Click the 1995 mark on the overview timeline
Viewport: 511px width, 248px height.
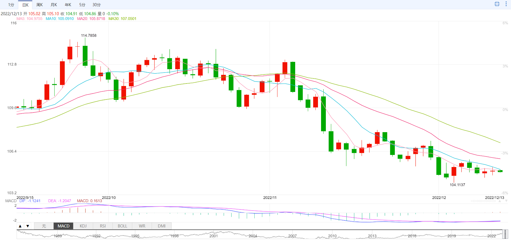[135, 236]
